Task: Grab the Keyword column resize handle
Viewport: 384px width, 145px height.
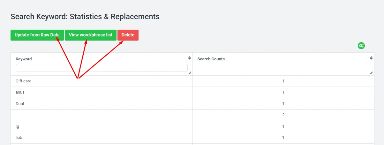Action: [x=190, y=73]
